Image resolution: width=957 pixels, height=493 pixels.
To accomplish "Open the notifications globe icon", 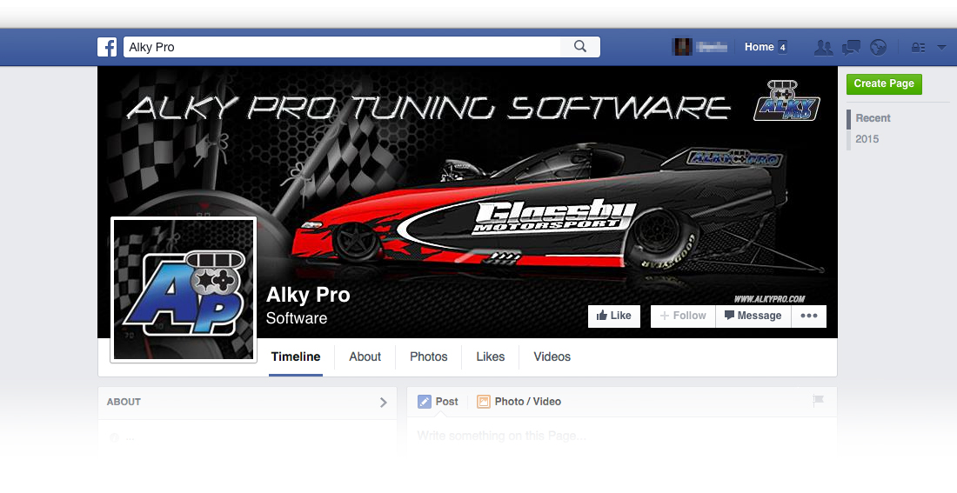I will (x=879, y=47).
